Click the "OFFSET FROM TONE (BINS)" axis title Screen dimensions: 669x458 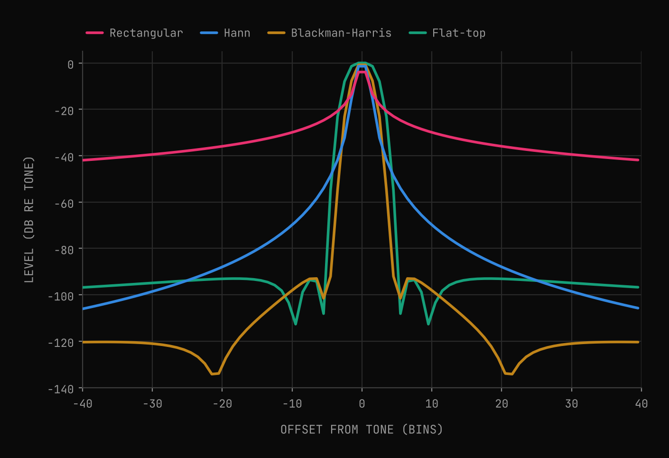362,430
